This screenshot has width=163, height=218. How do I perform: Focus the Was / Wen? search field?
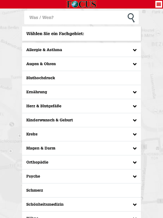[81, 17]
